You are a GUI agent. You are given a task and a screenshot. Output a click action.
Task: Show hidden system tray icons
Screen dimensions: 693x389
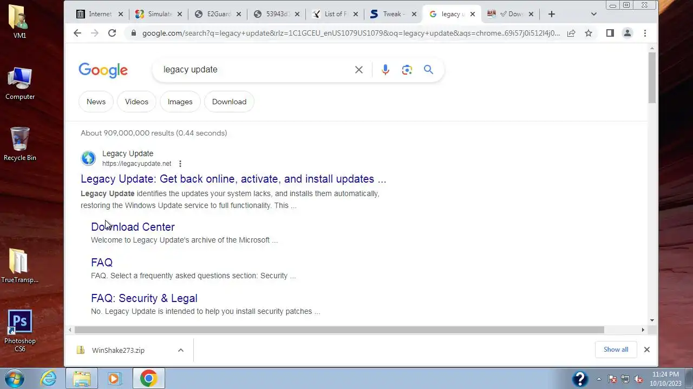599,379
